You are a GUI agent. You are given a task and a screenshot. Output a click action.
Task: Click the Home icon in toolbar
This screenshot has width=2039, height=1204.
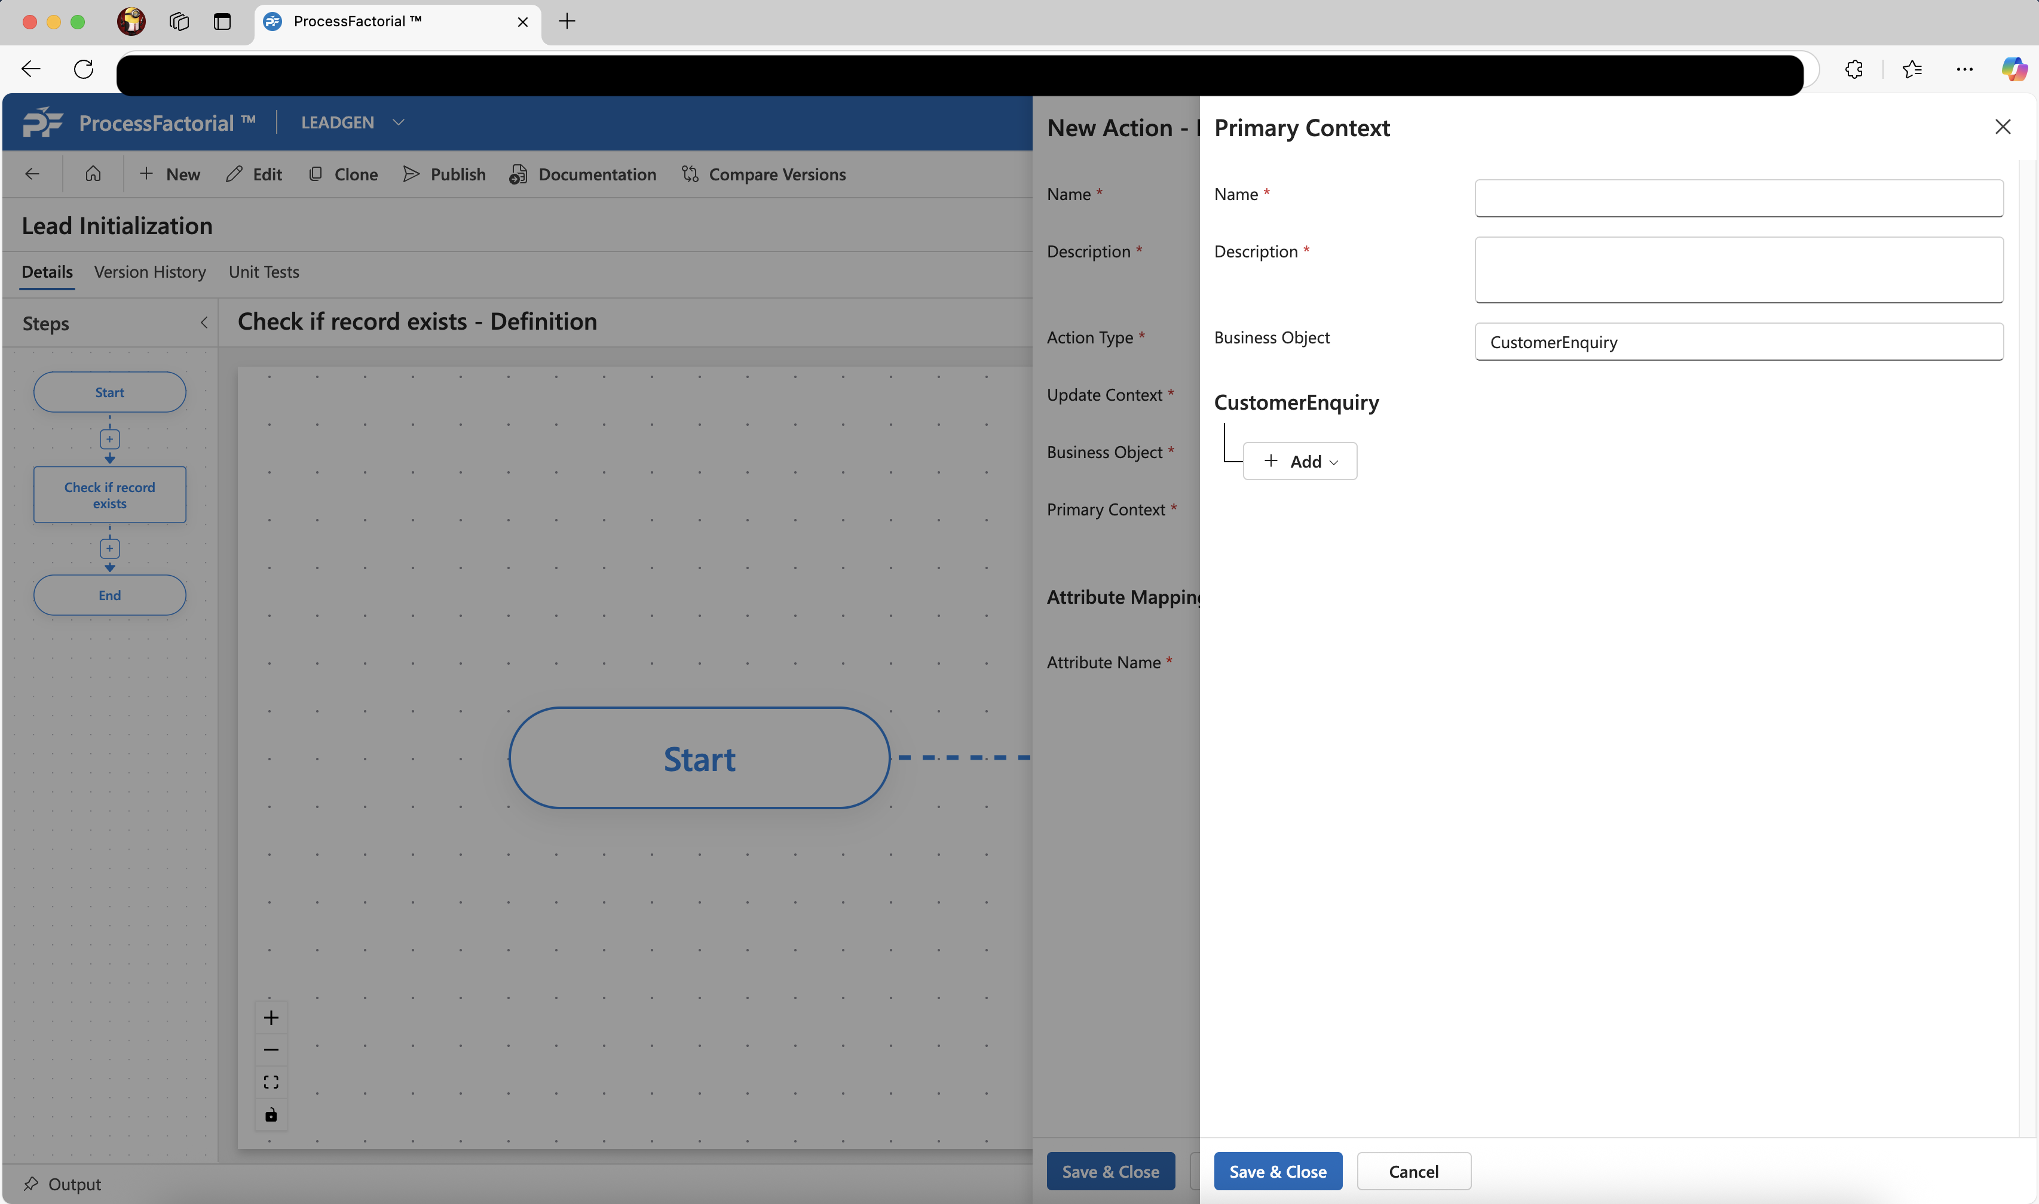coord(93,174)
